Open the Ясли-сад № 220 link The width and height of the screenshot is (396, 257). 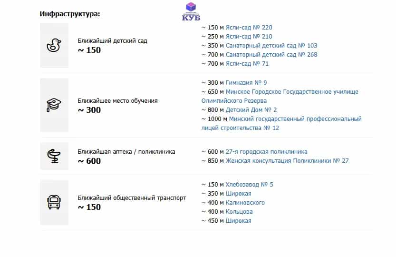click(x=249, y=27)
